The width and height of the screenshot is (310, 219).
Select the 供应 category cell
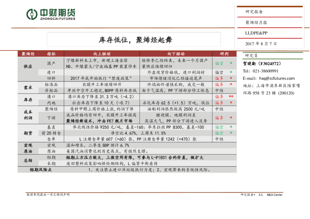click(28, 66)
